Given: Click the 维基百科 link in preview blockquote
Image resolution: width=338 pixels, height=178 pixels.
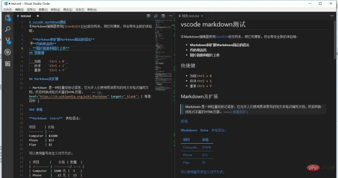Looking at the screenshot, I should click(x=239, y=111).
